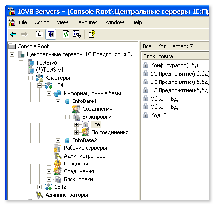Open the View menu
This screenshot has height=205, width=214.
(x=62, y=22)
